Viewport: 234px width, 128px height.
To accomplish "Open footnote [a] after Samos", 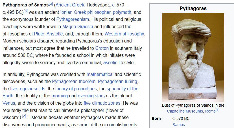I will (x=51, y=4).
